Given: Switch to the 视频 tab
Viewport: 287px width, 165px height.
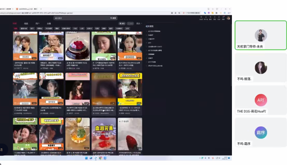Looking at the screenshot, I should tap(26, 23).
